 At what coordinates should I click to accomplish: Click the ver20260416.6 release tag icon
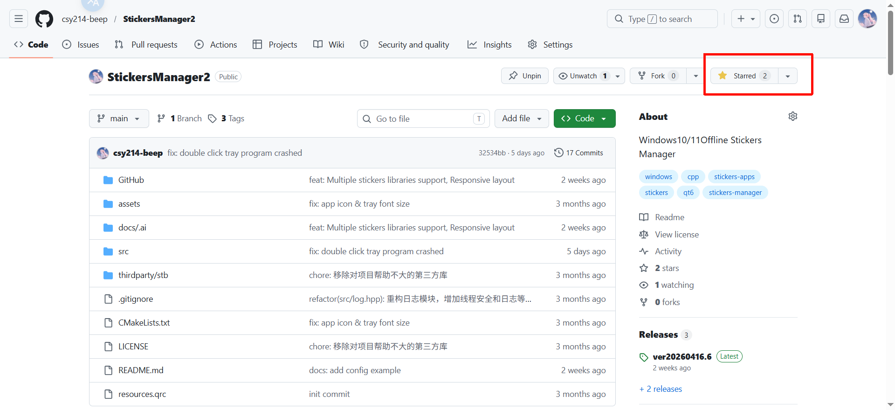pyautogui.click(x=644, y=357)
